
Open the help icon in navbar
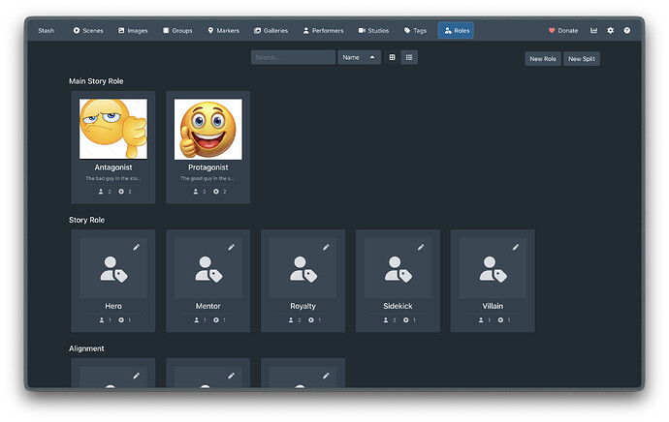[x=626, y=31]
